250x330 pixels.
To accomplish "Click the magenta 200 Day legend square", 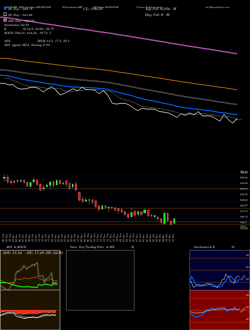I will coord(5,20).
